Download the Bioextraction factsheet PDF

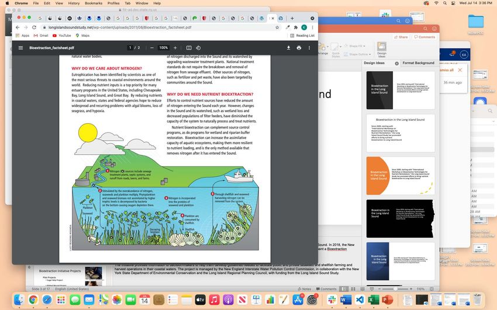288,48
